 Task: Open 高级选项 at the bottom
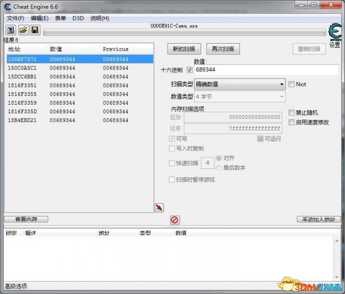tap(16, 286)
